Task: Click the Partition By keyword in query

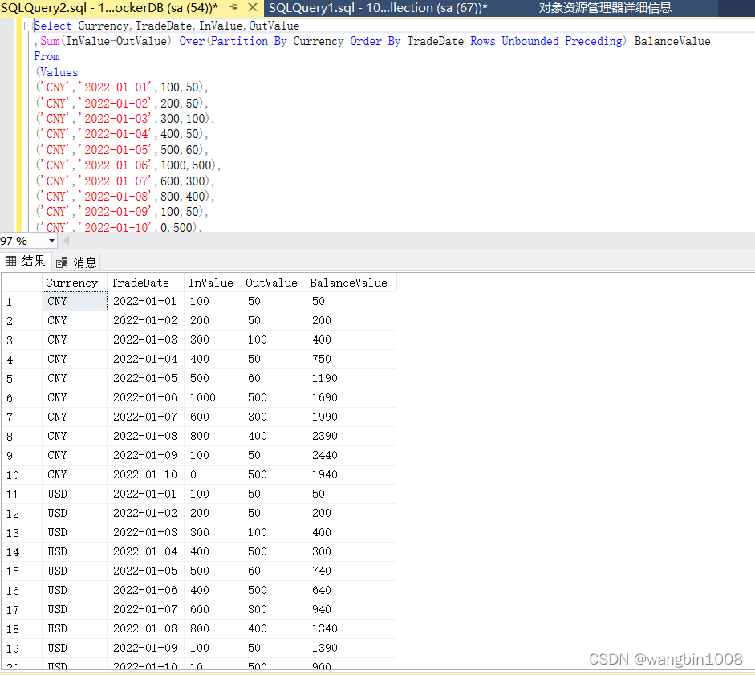Action: pos(249,41)
